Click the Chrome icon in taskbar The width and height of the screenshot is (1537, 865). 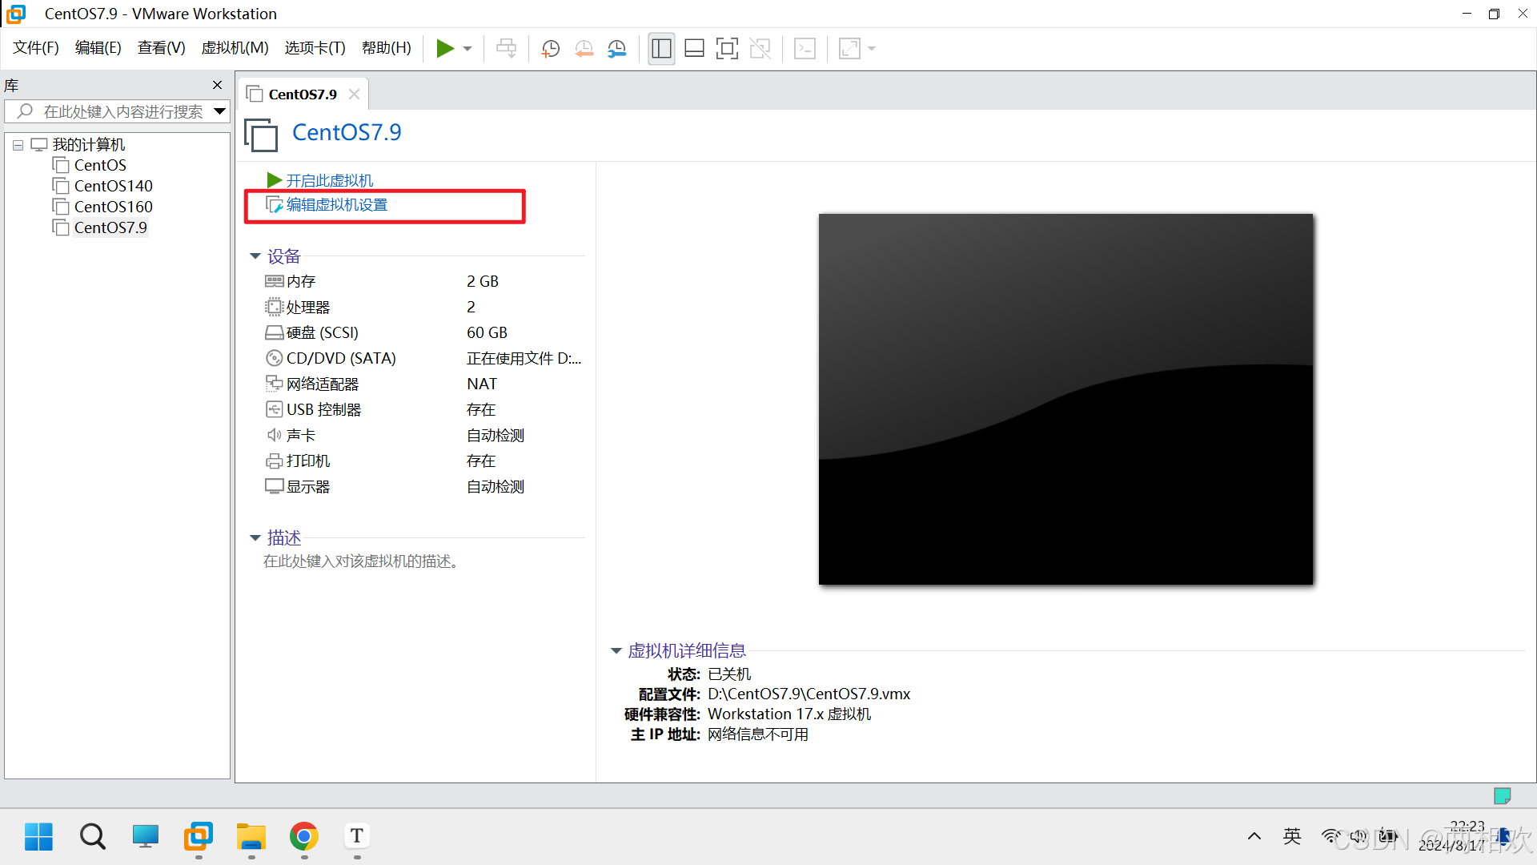coord(304,836)
